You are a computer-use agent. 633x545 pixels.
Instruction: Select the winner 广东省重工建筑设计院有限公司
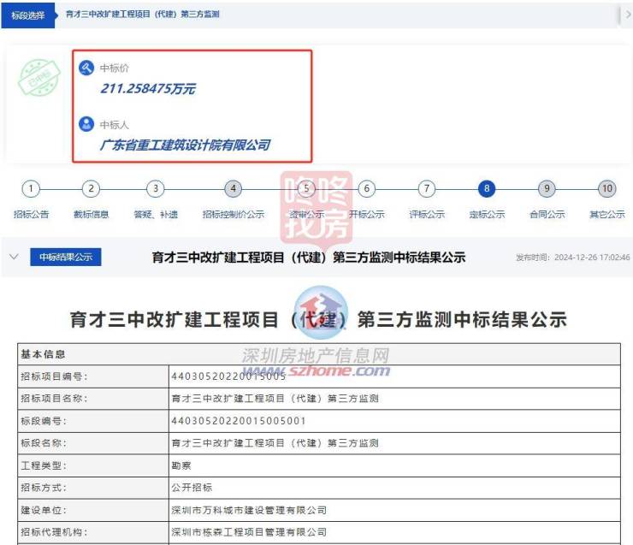click(186, 145)
